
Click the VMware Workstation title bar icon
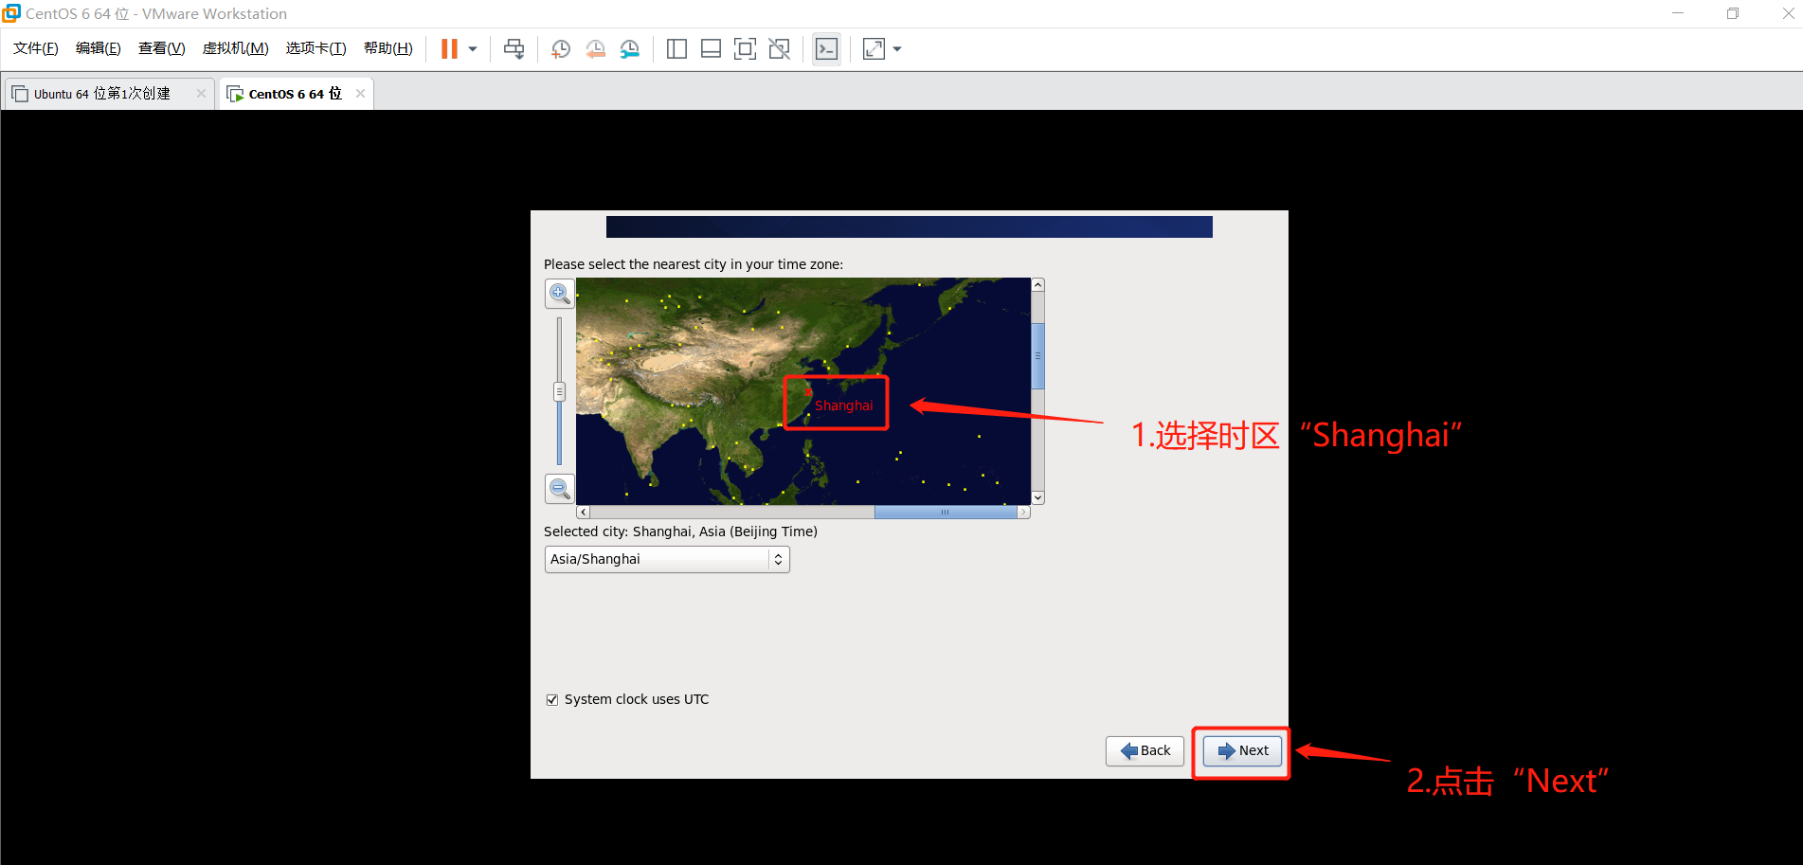[11, 13]
